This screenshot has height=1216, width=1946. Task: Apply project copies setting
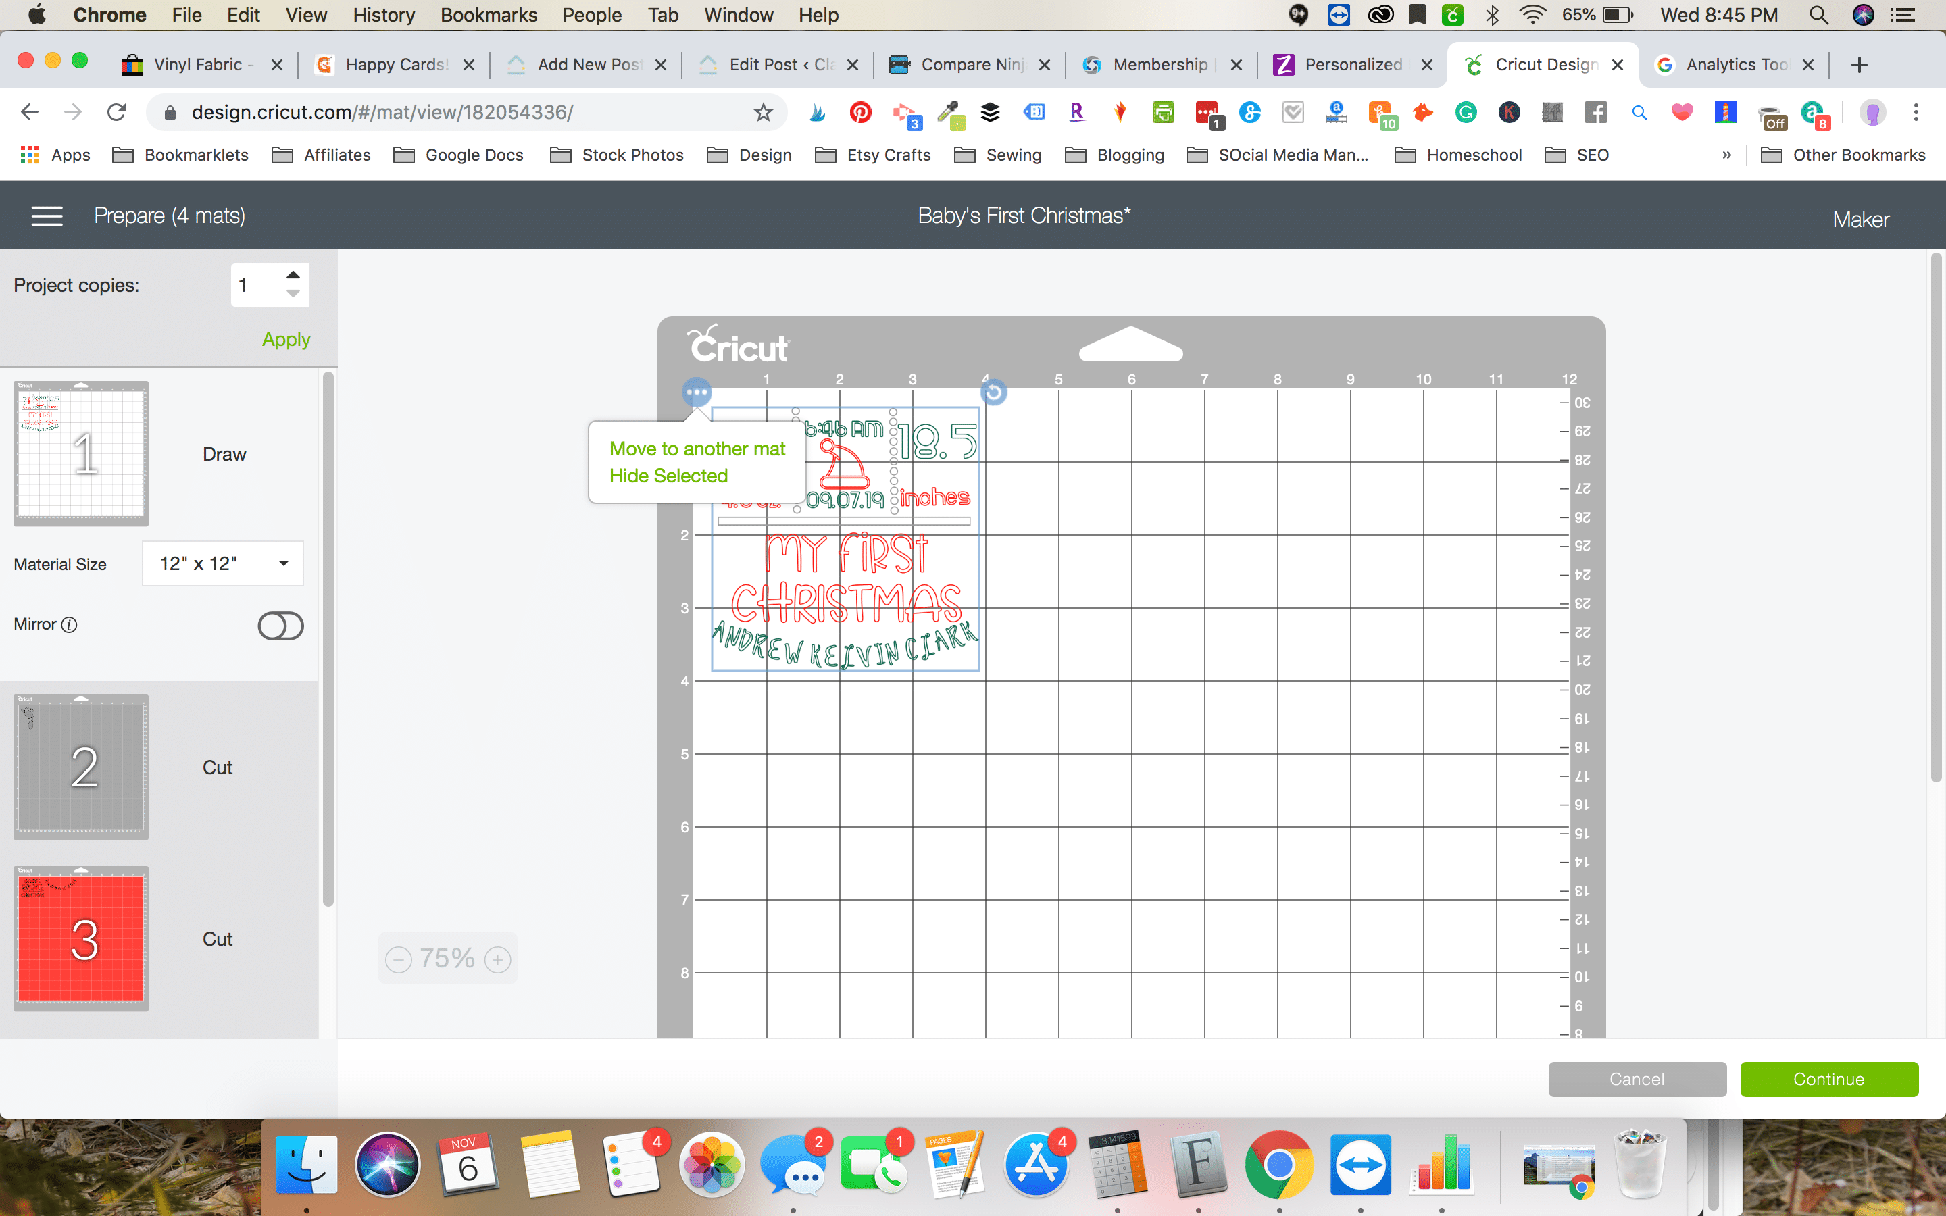(x=286, y=338)
